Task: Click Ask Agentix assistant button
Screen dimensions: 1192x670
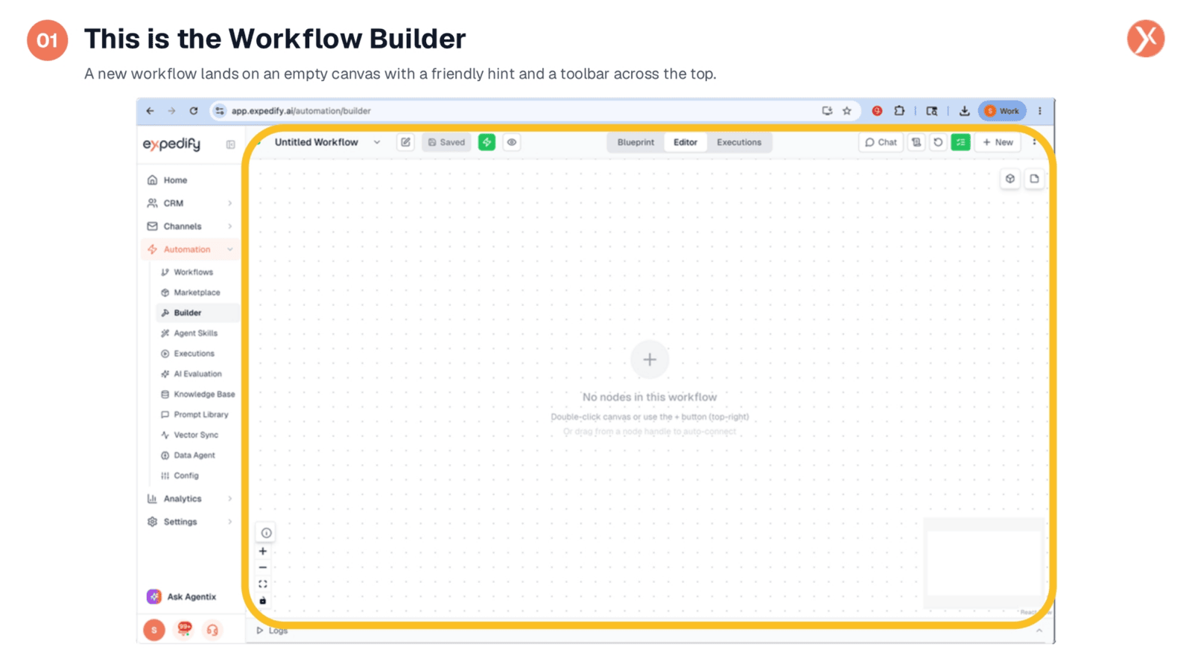Action: [x=182, y=597]
